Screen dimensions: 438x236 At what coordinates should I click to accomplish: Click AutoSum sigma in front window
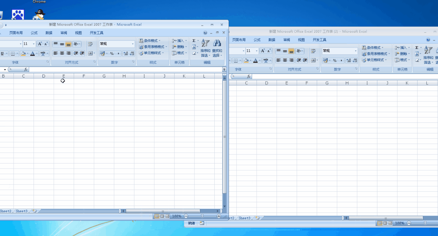tap(194, 41)
